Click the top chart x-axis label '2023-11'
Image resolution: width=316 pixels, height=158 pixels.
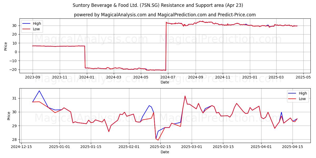[x=60, y=77]
